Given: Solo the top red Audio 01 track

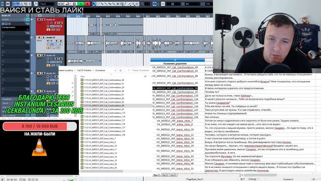Looking at the screenshot, I should (44, 20).
